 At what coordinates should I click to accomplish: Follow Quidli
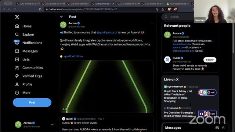coord(210,60)
